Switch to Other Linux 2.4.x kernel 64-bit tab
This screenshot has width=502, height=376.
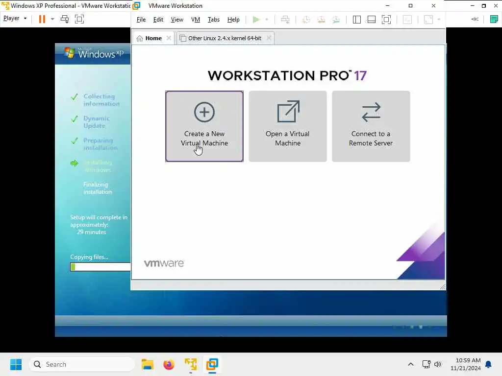[x=225, y=38]
